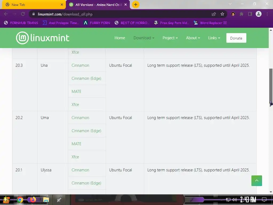Viewport: 273px width, 205px height.
Task: Reload the page with the refresh icon
Action: coord(23,14)
